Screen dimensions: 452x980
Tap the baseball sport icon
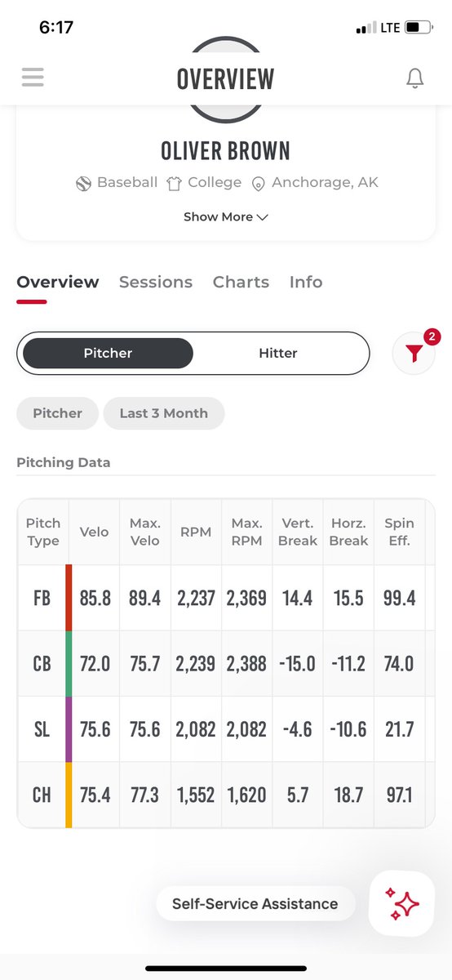coord(83,183)
